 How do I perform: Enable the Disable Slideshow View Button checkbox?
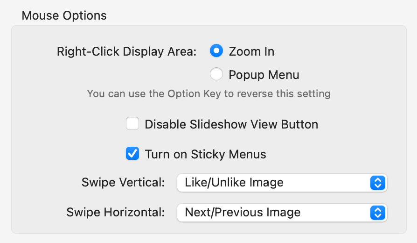tap(132, 124)
